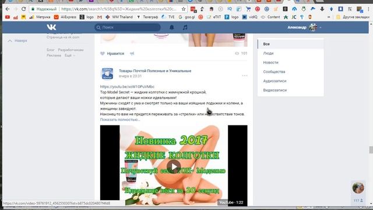This screenshot has height=210, width=373.
Task: Open the JC bookmark
Action: (x=294, y=17)
